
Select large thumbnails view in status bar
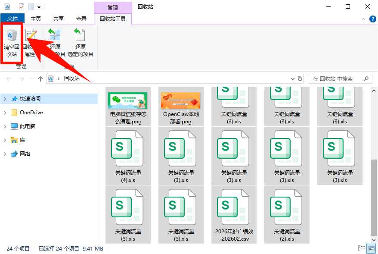(x=370, y=248)
